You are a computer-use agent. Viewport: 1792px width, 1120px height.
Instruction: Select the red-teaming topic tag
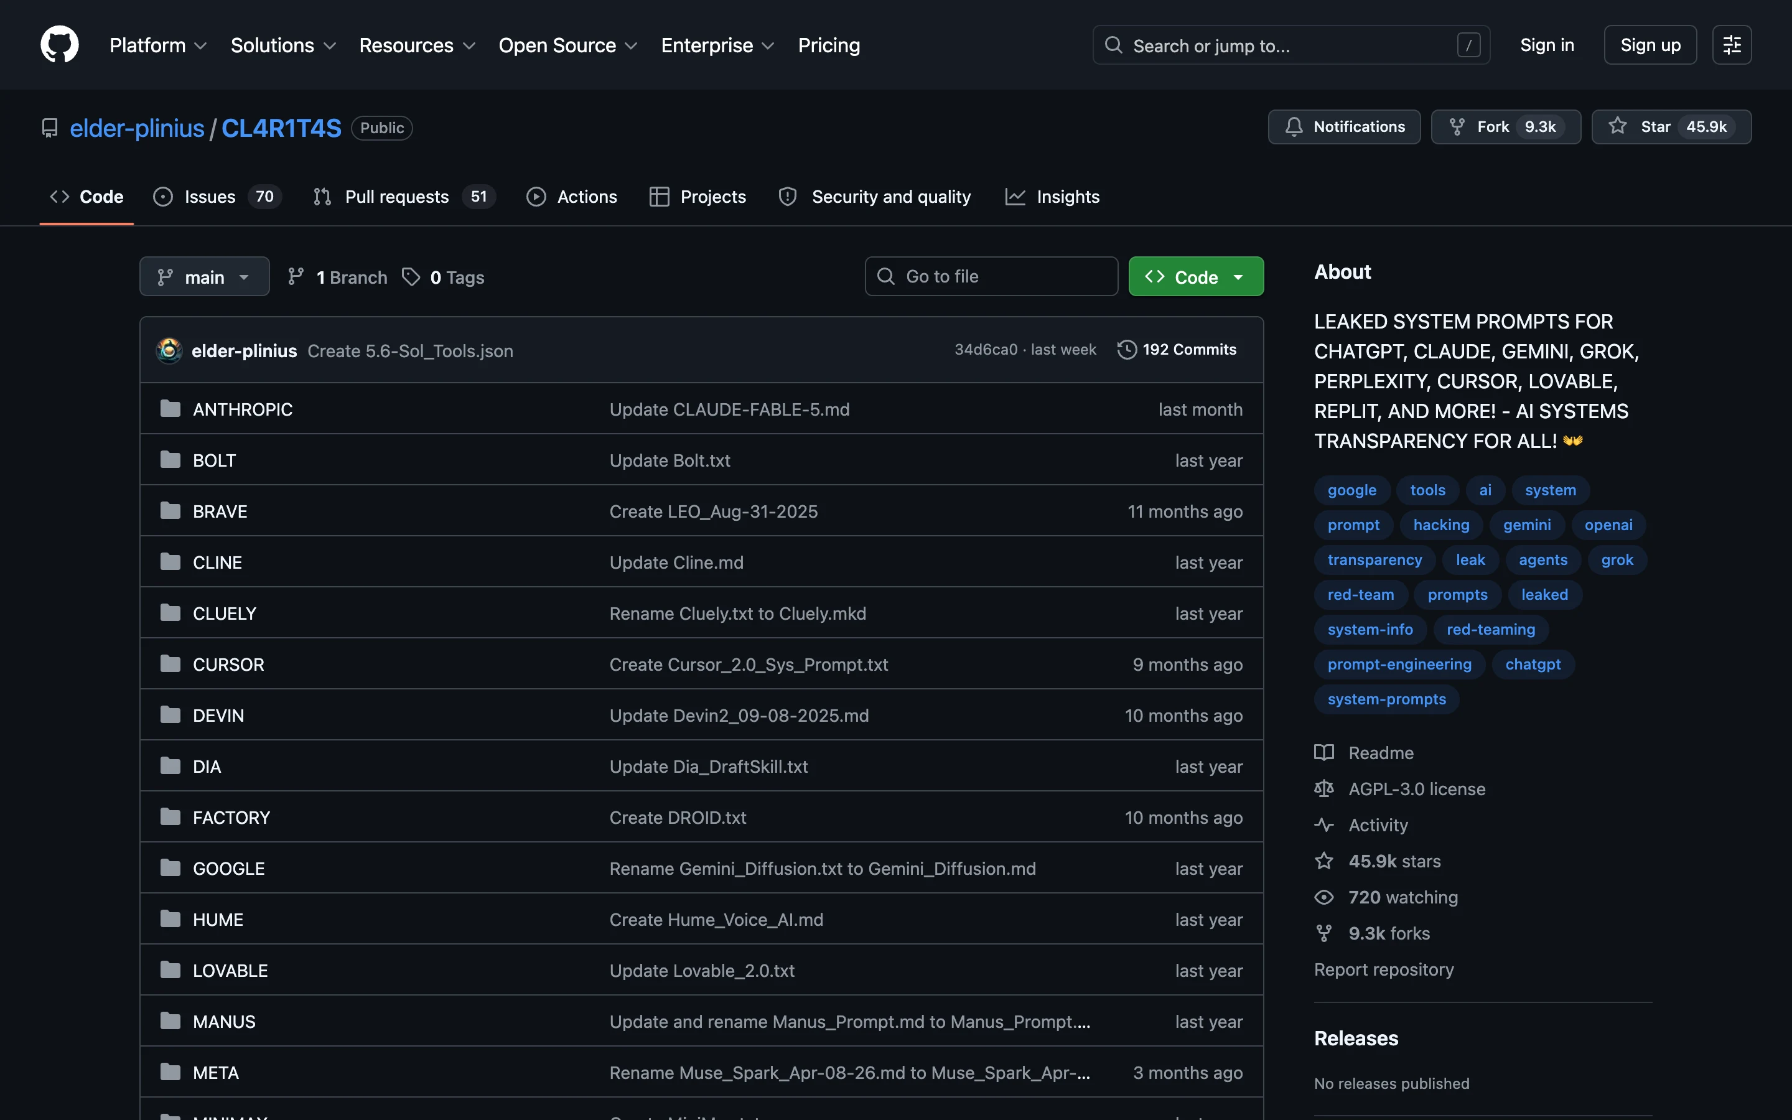pyautogui.click(x=1491, y=629)
